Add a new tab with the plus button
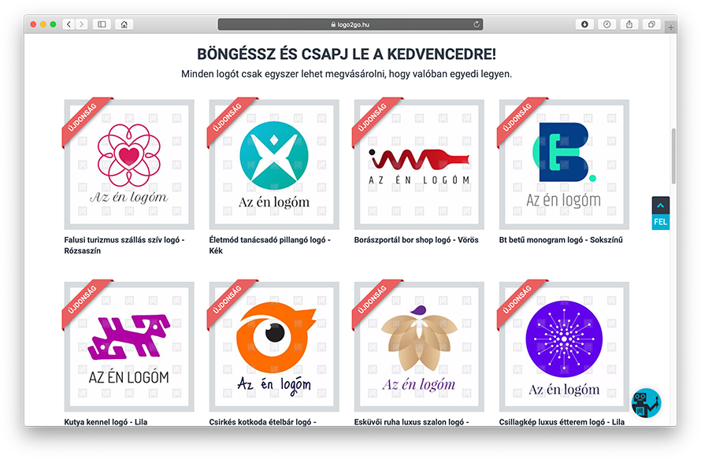The image size is (701, 459). (x=670, y=28)
